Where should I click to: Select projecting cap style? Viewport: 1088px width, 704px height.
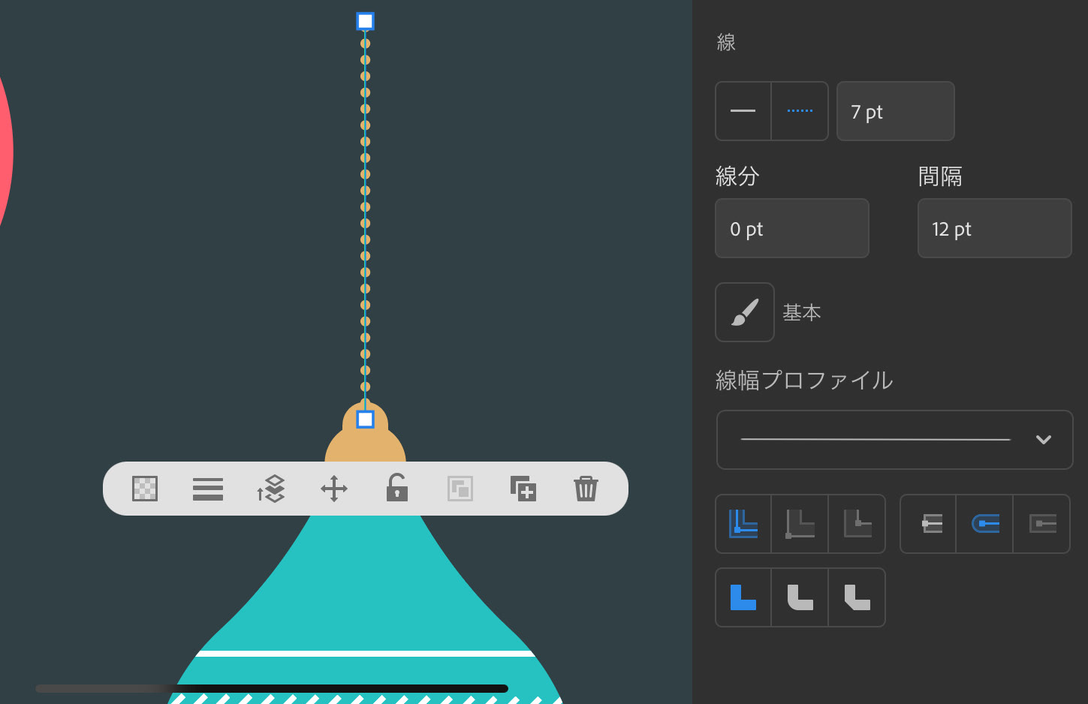tap(1041, 524)
